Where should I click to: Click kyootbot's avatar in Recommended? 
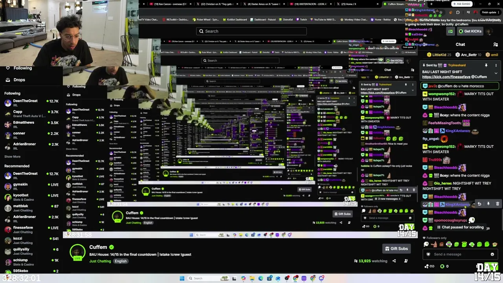pos(8,197)
